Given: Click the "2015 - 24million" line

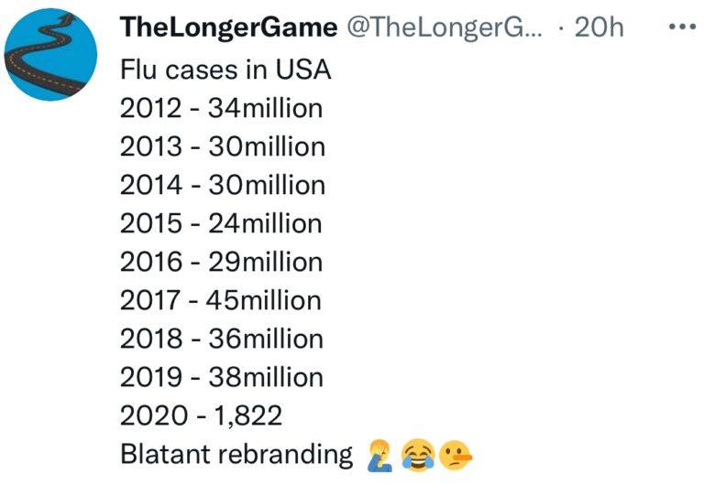Looking at the screenshot, I should pos(221,223).
